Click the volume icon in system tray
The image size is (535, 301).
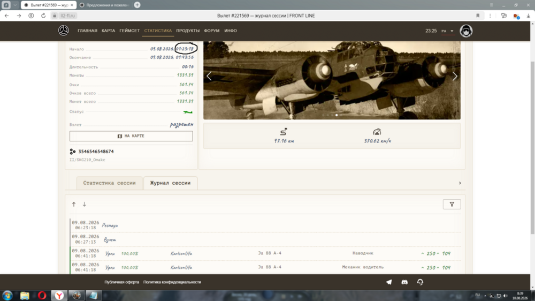point(506,296)
